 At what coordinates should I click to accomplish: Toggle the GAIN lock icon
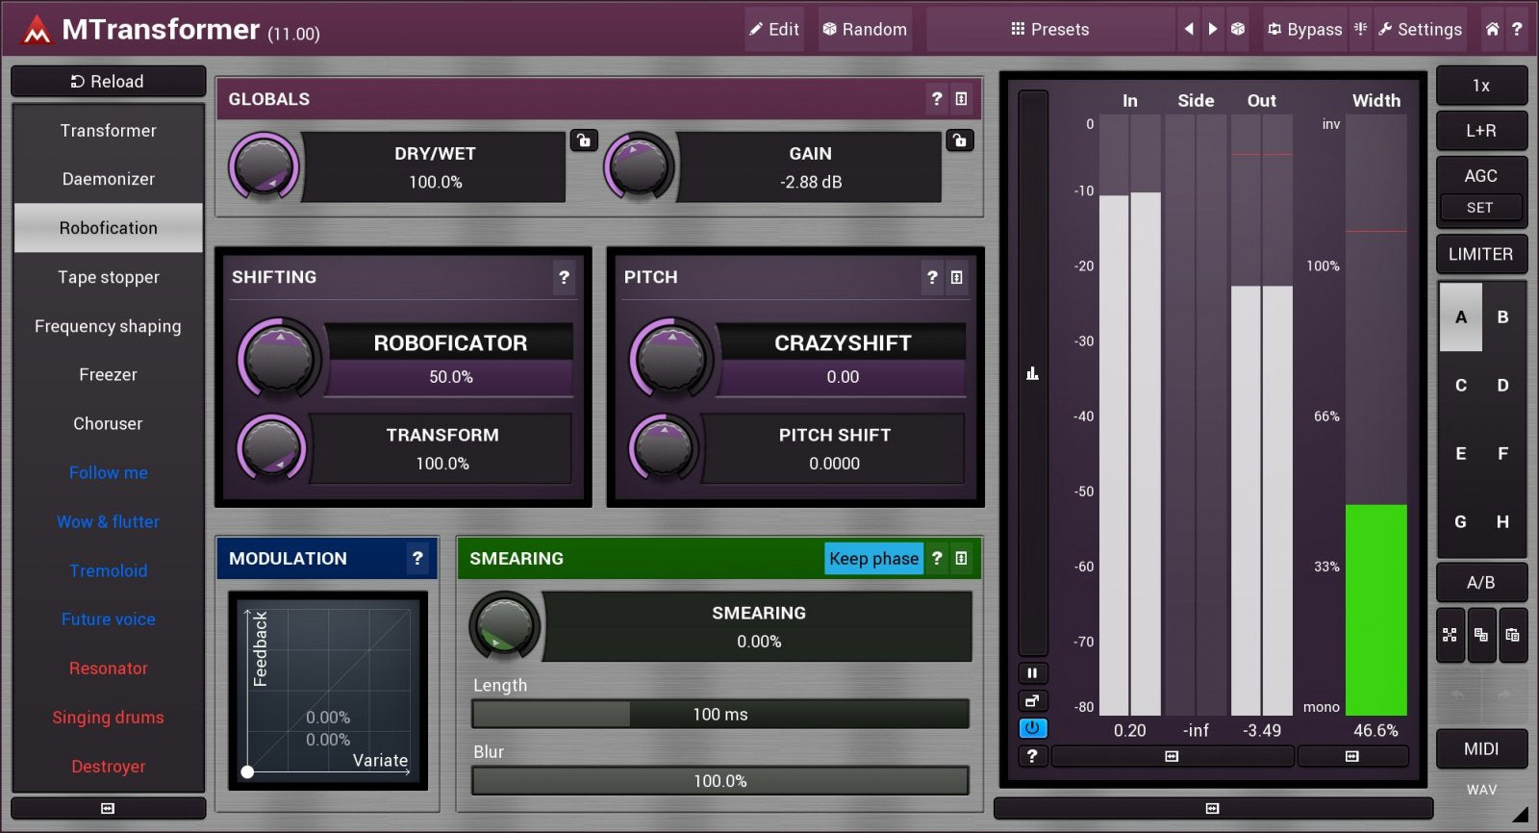click(x=960, y=140)
